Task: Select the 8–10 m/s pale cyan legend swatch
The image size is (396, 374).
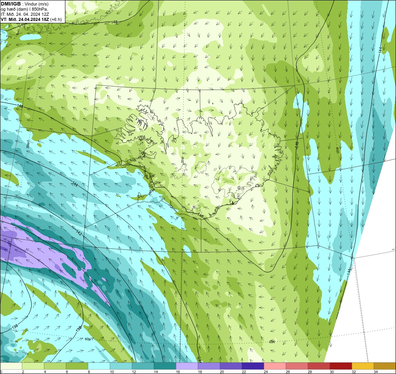Action: coord(99,366)
